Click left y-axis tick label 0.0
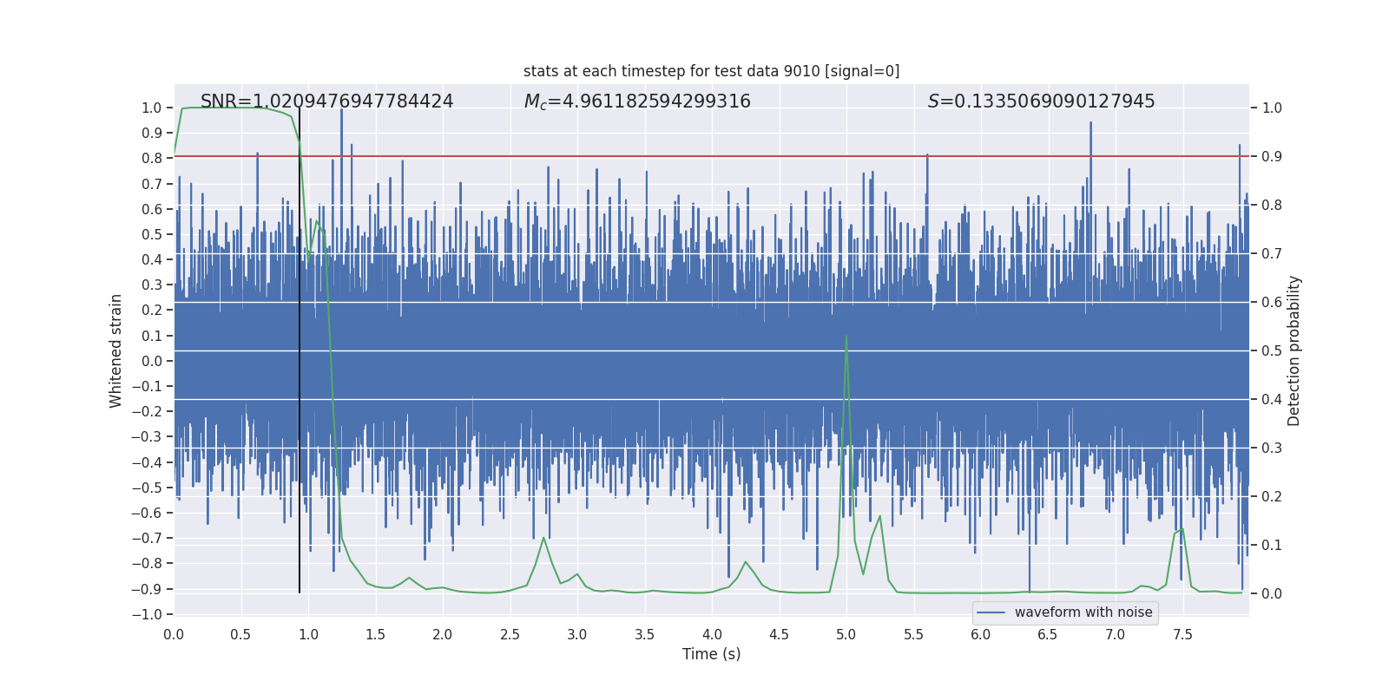Viewport: 1389px width, 694px height. 151,361
